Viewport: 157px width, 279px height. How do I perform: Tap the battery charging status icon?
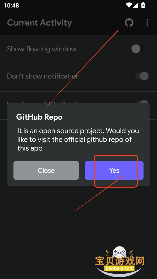coord(143,5)
